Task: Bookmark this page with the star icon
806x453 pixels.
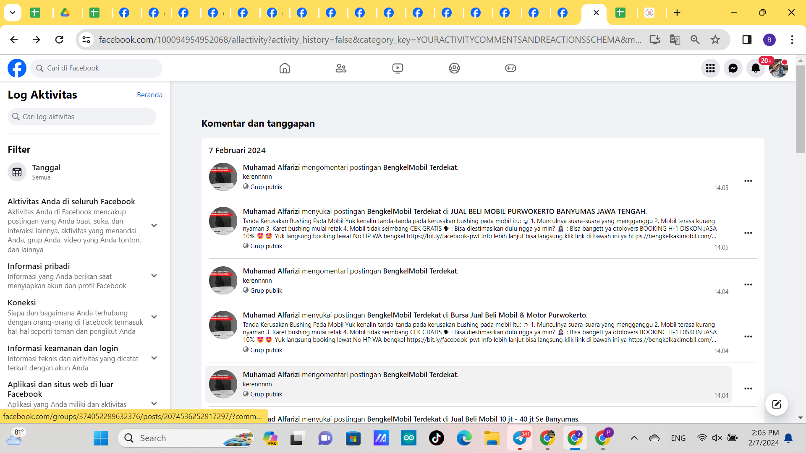Action: [x=715, y=39]
